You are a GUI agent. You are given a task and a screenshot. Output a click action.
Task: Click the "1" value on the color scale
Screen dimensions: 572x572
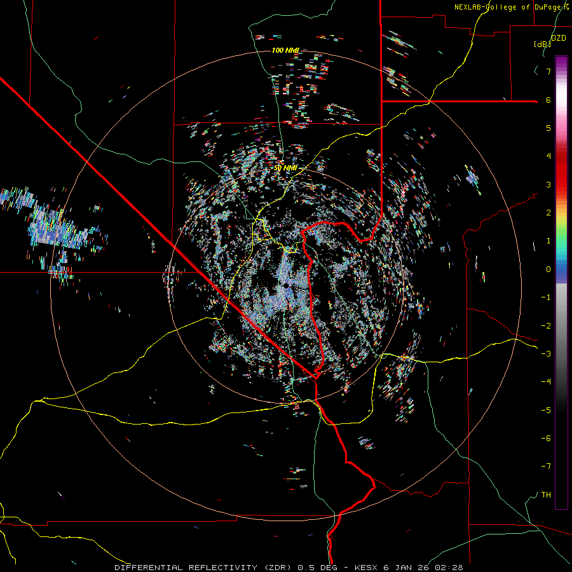point(548,241)
